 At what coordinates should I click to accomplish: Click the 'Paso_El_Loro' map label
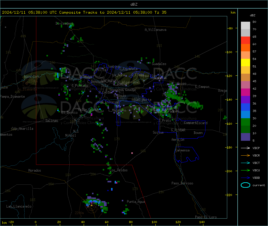pyautogui.click(x=206, y=217)
